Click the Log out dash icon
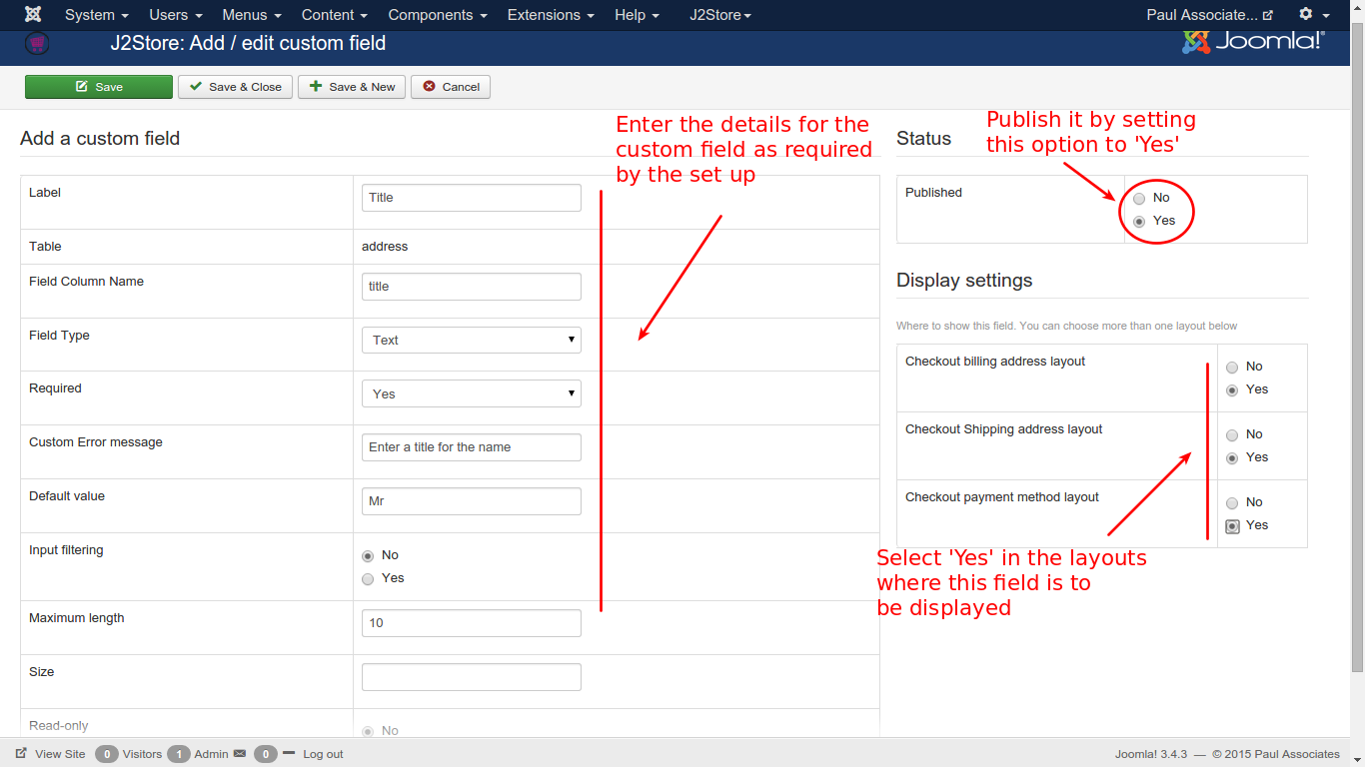 289,753
